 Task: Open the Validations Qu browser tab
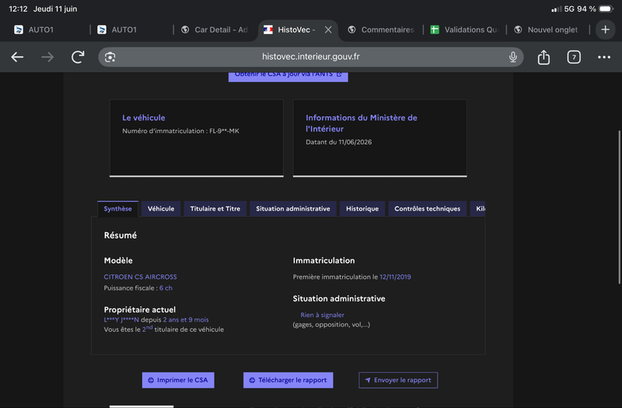click(x=464, y=30)
